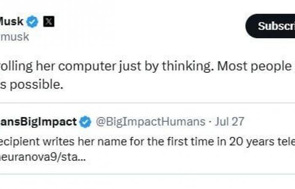Hit the Subscribe button
This screenshot has height=189, width=295.
(x=271, y=26)
